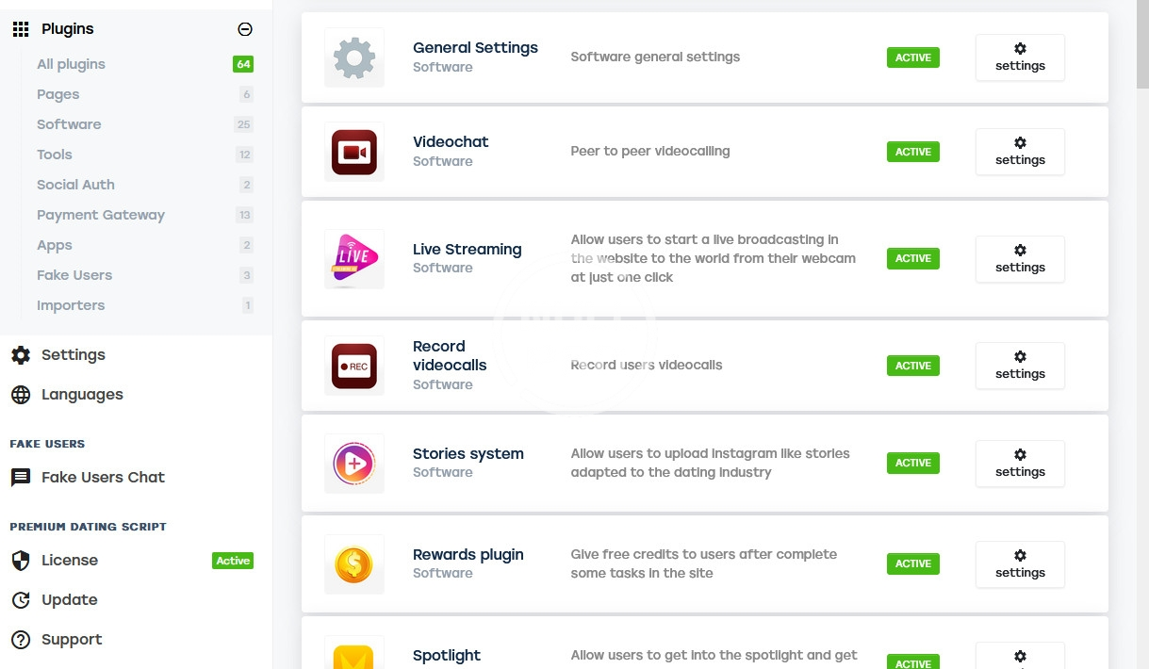Open the License page
The width and height of the screenshot is (1149, 669).
pos(69,561)
